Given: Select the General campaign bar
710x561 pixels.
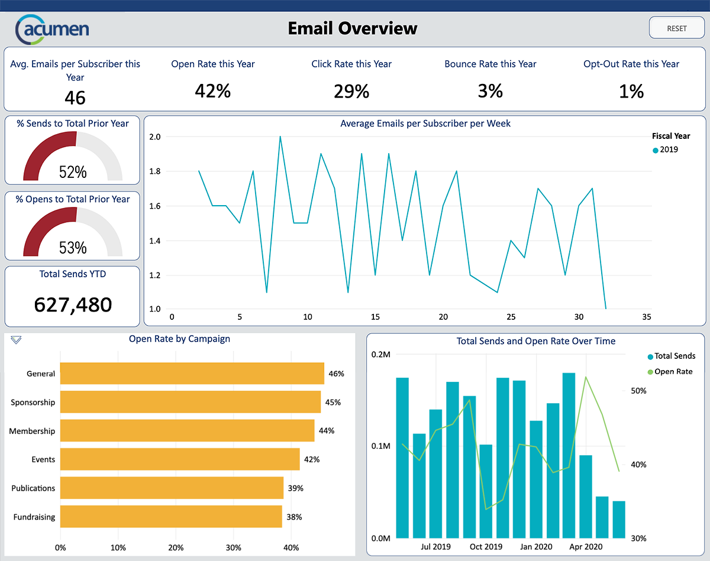Looking at the screenshot, I should point(192,374).
